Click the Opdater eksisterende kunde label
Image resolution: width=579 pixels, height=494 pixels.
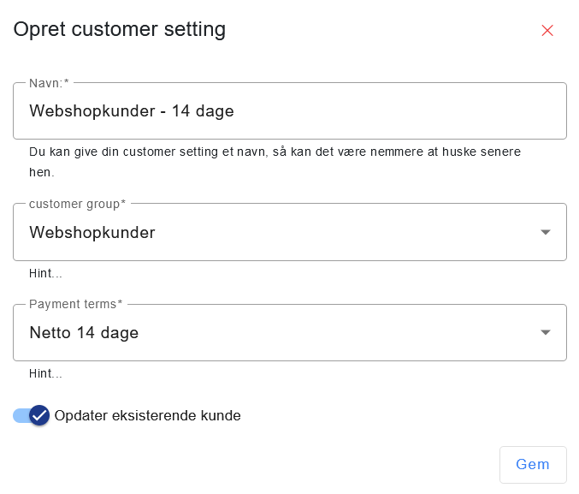[147, 416]
